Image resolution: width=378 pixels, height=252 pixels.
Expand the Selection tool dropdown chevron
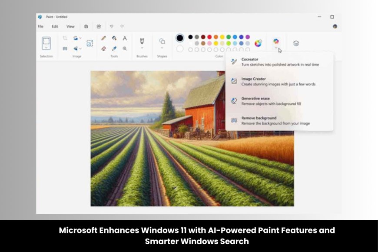pos(46,48)
